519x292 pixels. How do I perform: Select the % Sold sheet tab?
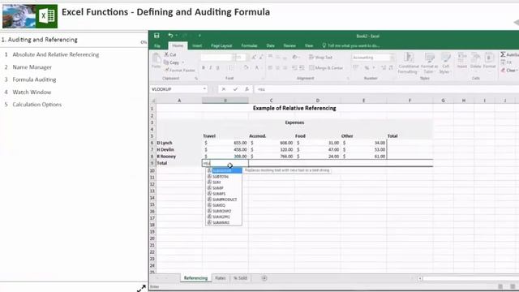click(x=241, y=278)
